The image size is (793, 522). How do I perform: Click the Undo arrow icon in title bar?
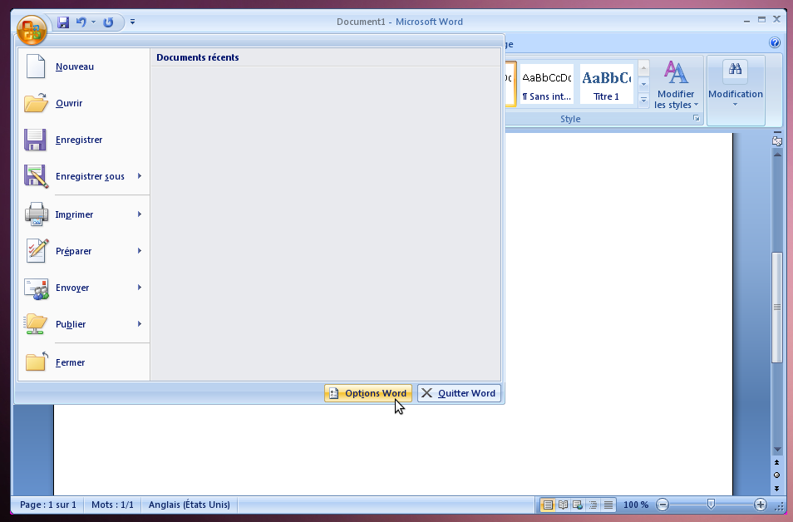81,22
